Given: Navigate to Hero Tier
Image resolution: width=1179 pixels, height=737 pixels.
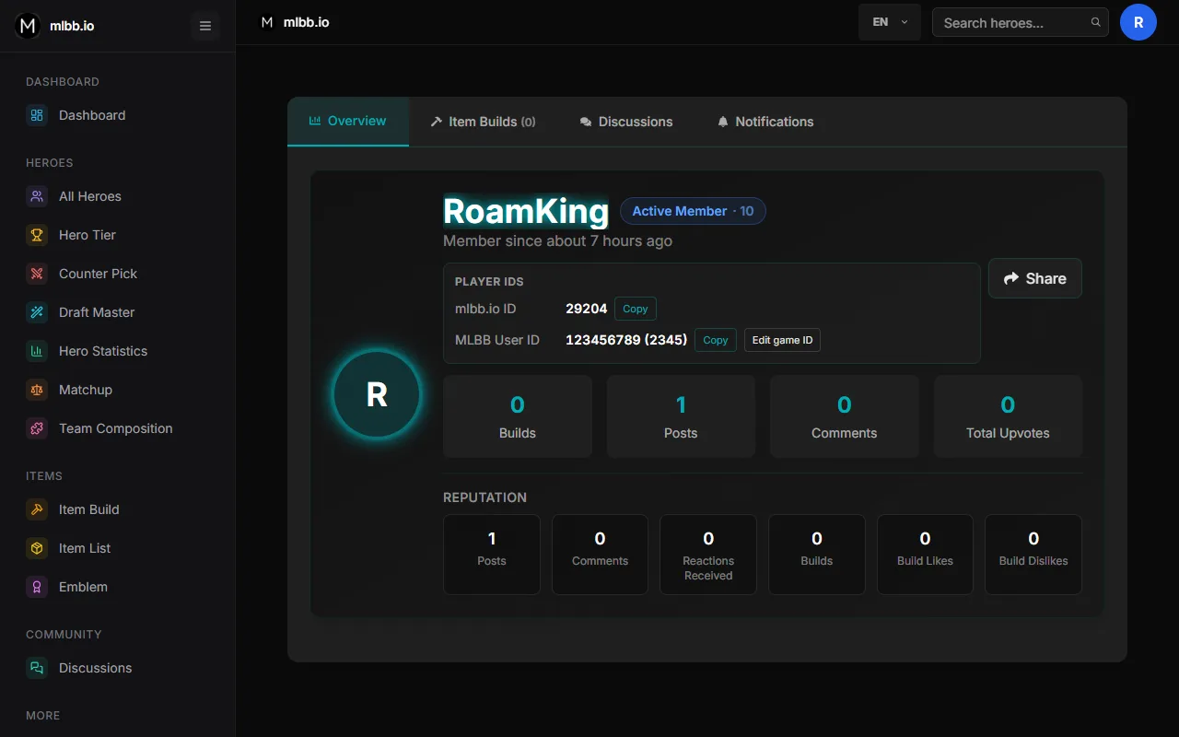Looking at the screenshot, I should pos(118,235).
